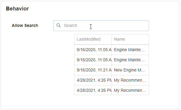Image resolution: width=181 pixels, height=110 pixels.
Task: Sort by the LastModified column header
Action: click(93, 39)
